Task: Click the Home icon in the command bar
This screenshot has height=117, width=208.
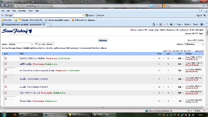Action: 154,24
